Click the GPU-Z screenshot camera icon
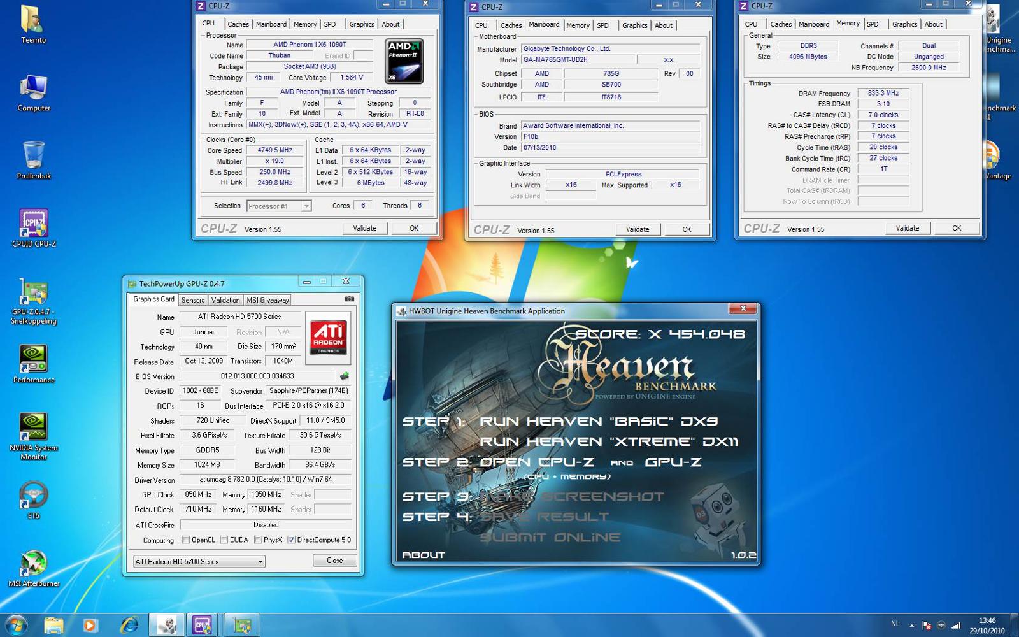 coord(349,299)
